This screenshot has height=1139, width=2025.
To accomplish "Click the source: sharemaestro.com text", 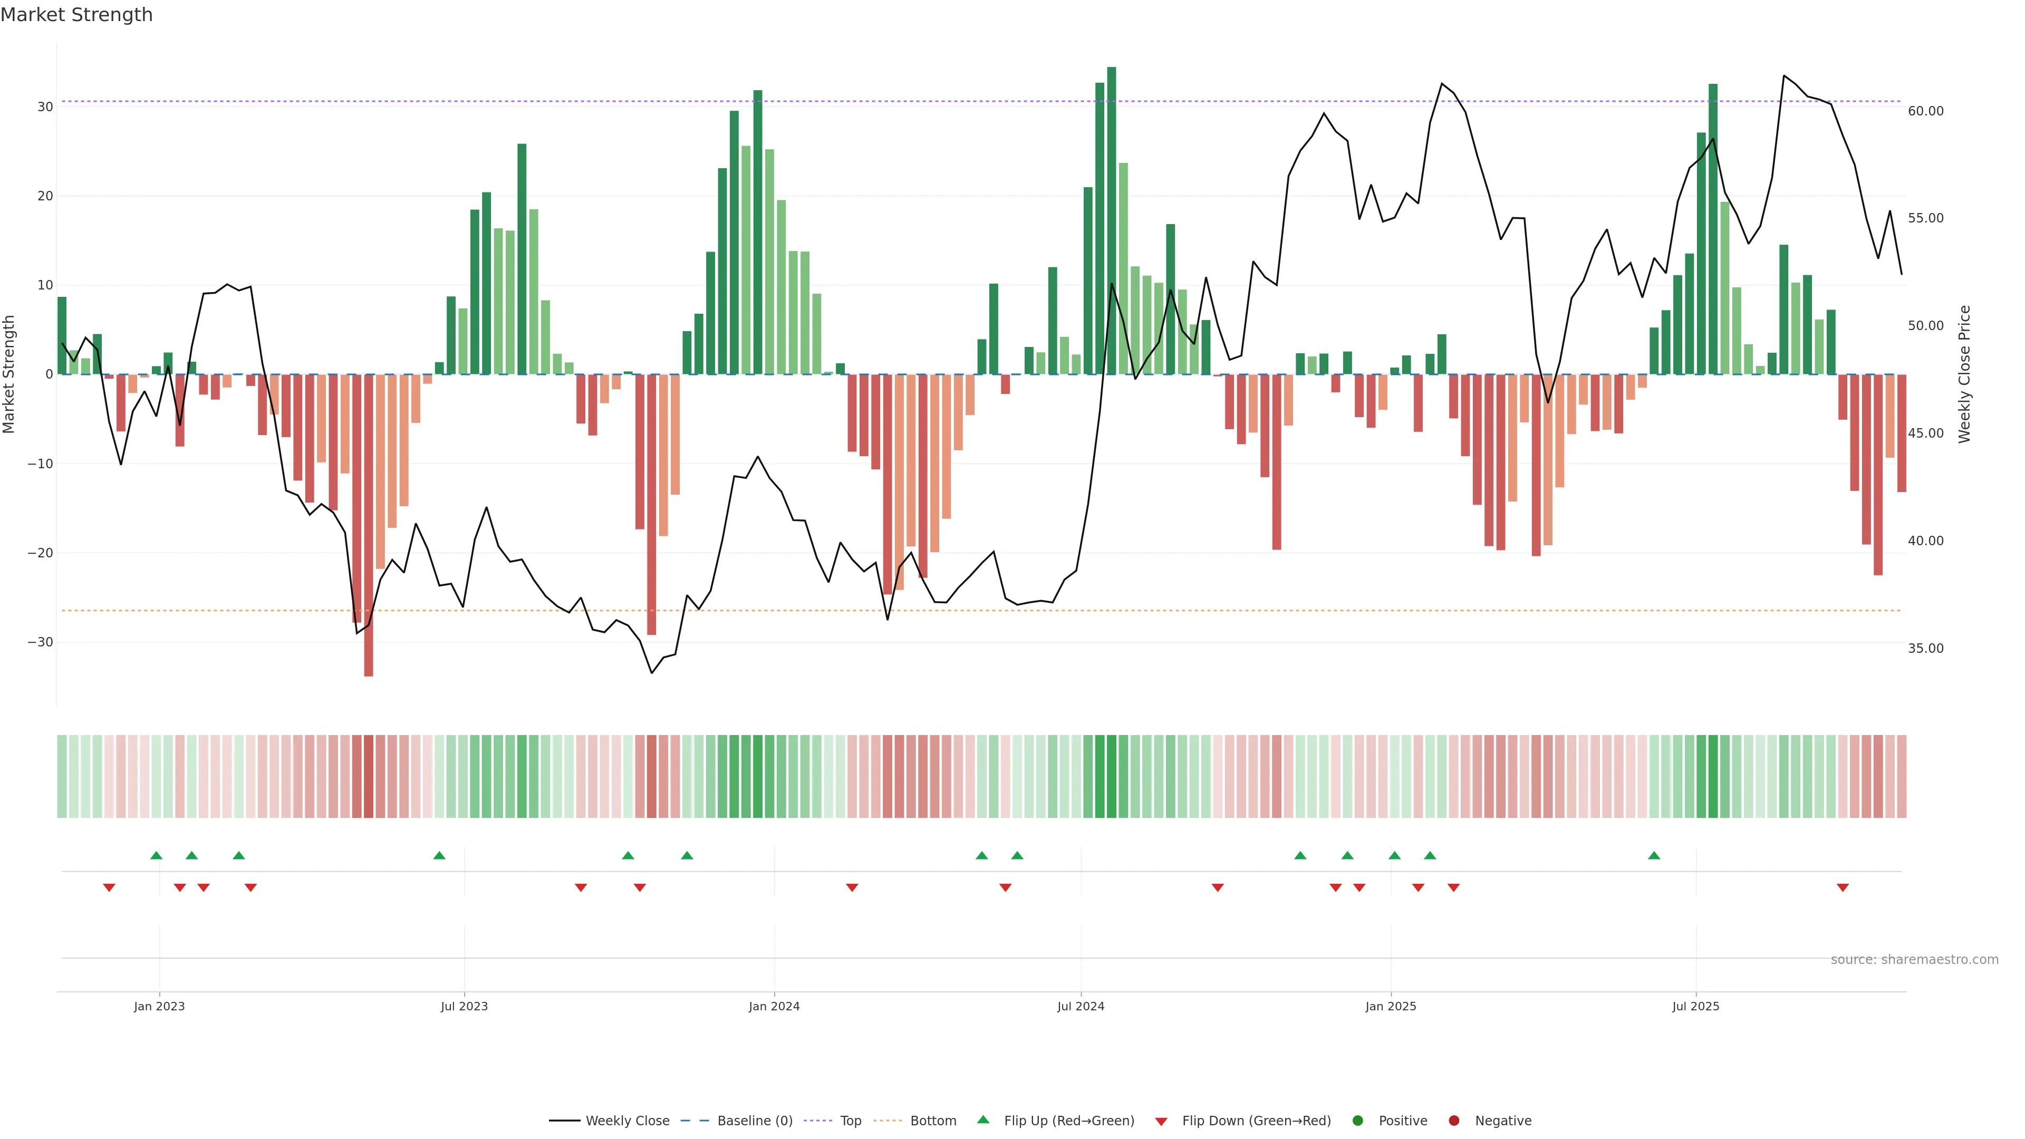I will click(1914, 959).
